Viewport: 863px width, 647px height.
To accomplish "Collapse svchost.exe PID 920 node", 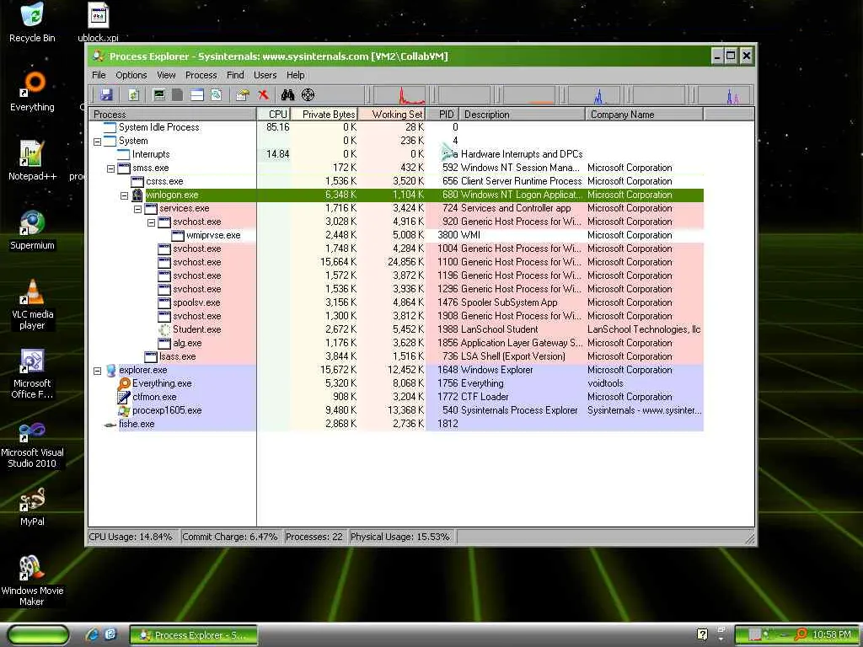I will pyautogui.click(x=152, y=222).
